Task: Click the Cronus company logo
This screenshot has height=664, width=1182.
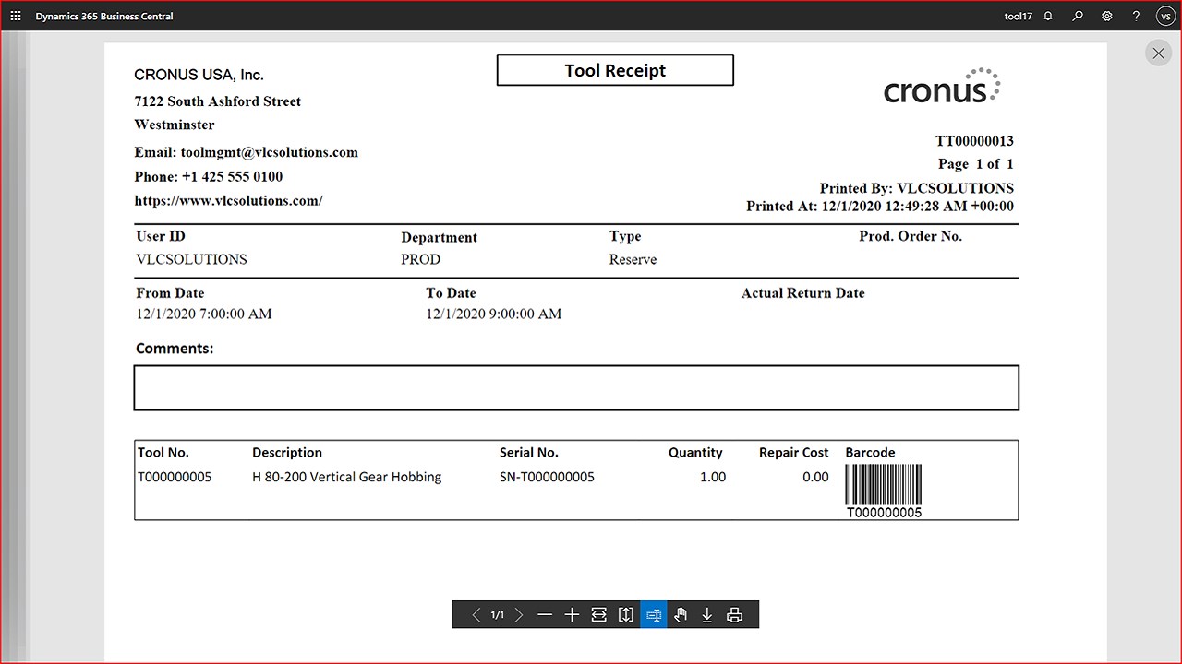Action: click(942, 85)
